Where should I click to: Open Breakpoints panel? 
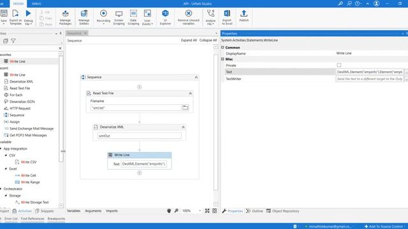tap(56, 219)
